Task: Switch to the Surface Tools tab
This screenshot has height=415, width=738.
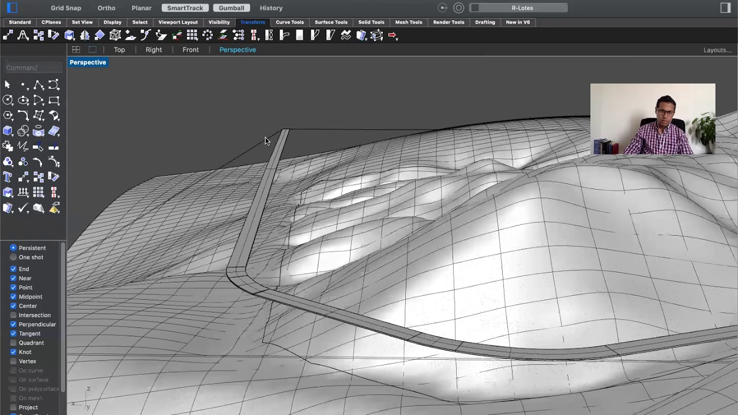Action: 331,22
